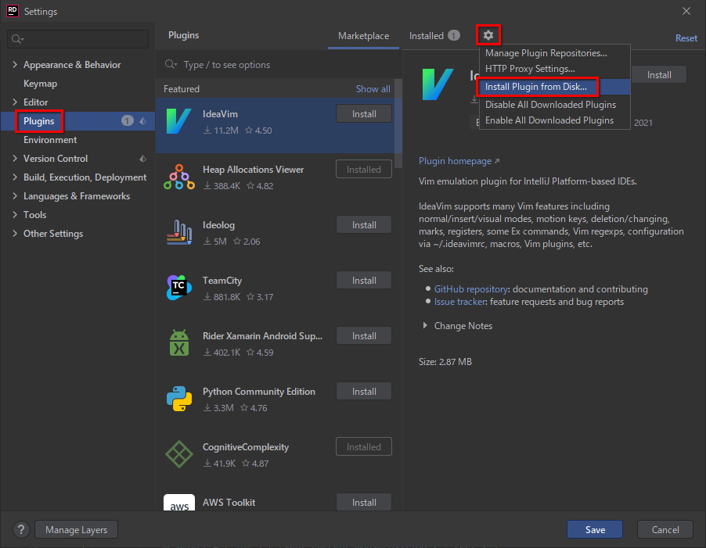Viewport: 706px width, 548px height.
Task: Expand Build, Execution, Deployment node
Action: coord(15,177)
